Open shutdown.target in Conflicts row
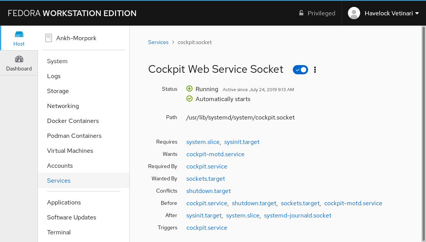 208,191
